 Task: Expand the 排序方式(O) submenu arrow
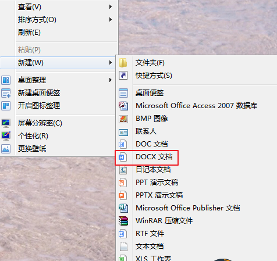click(x=111, y=20)
